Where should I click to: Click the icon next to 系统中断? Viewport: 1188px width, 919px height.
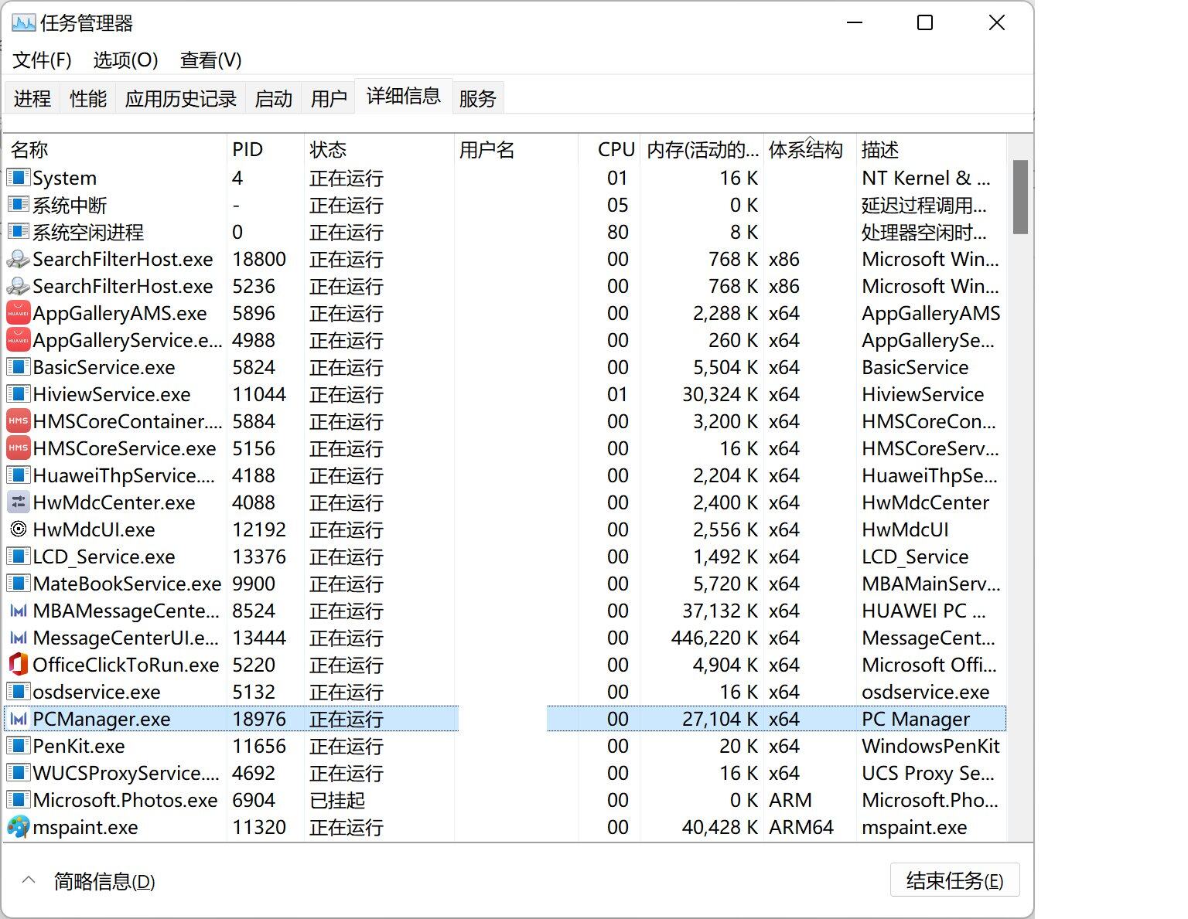(19, 205)
